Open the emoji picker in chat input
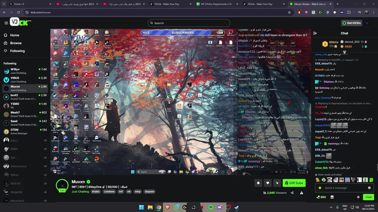Image resolution: width=378 pixels, height=212 pixels. click(x=369, y=188)
